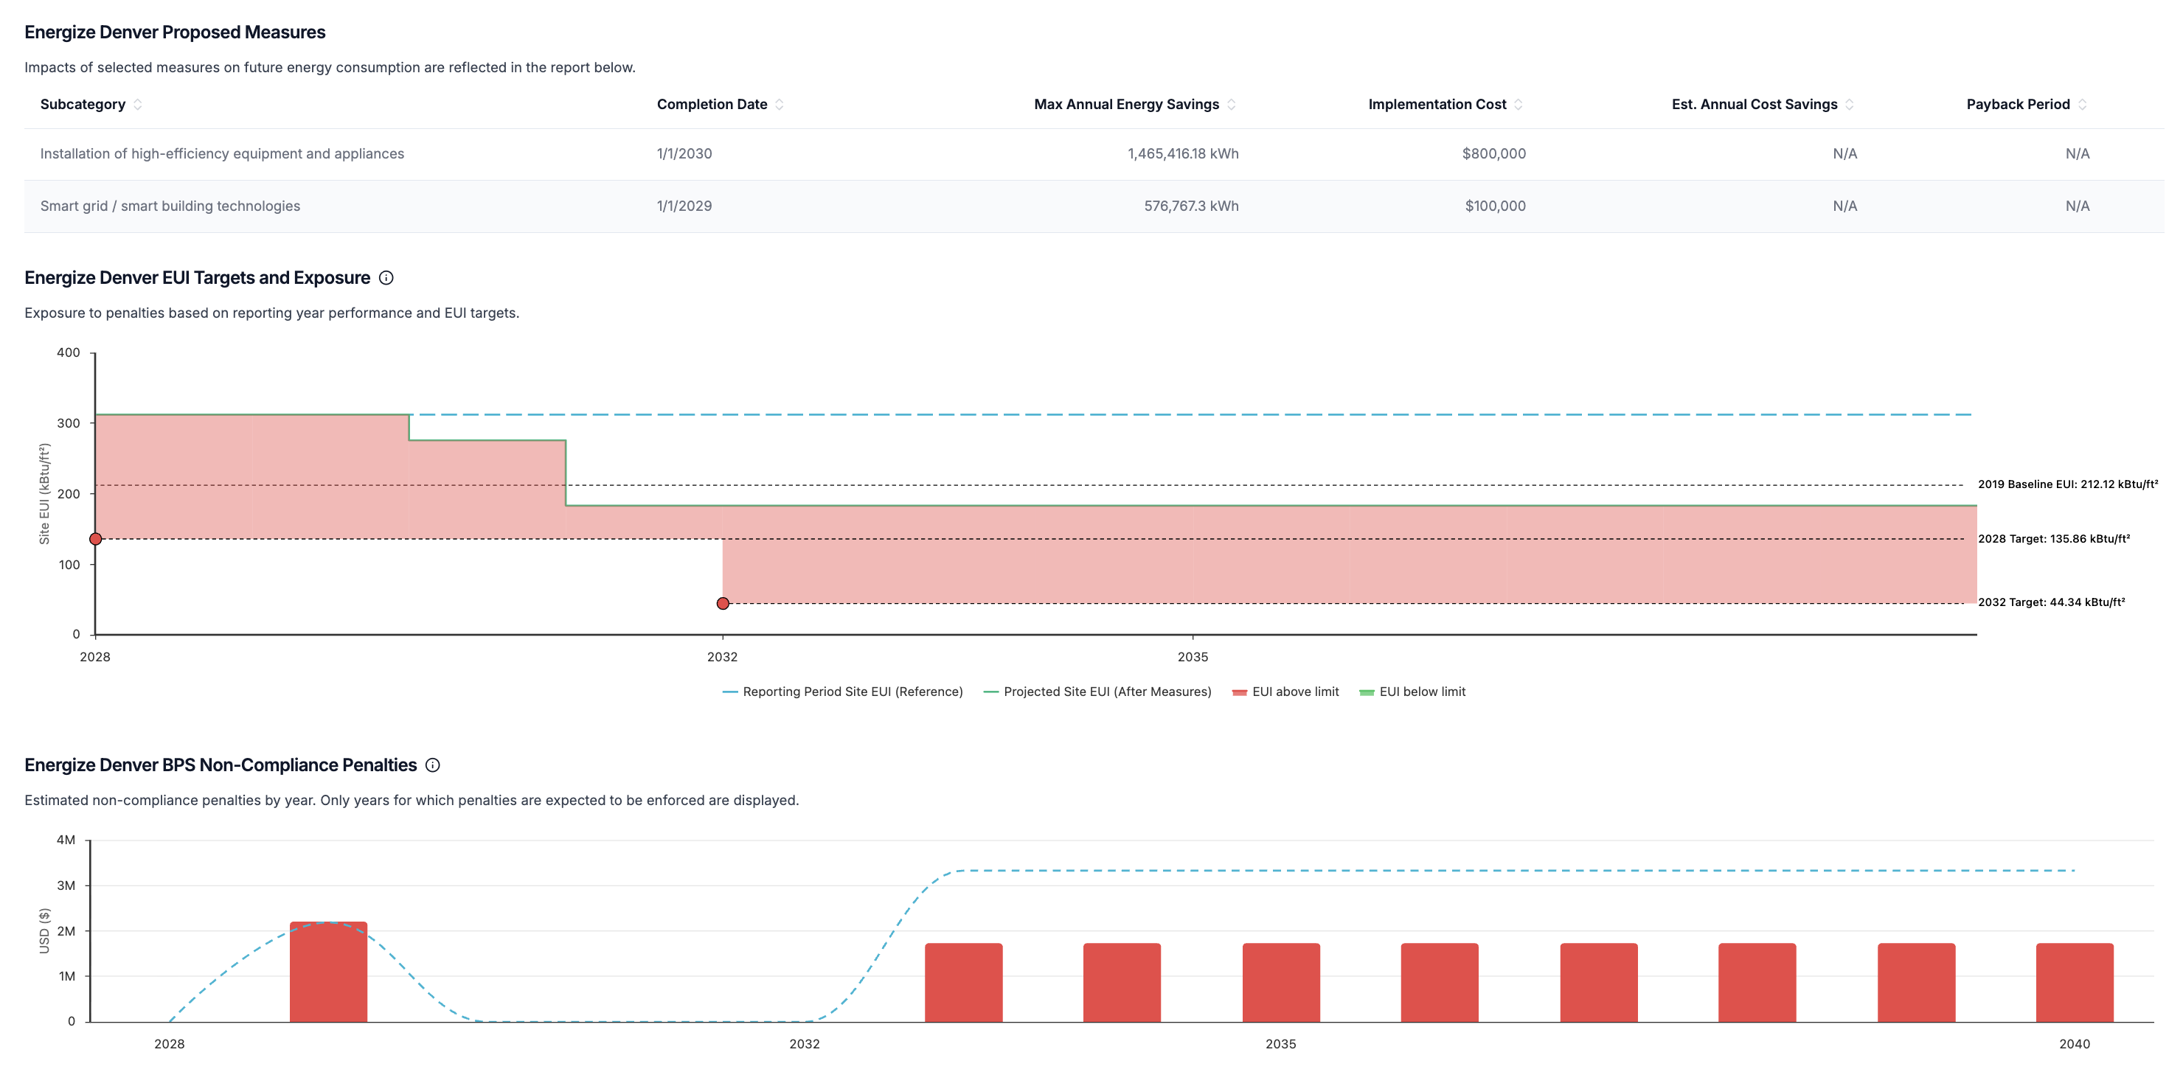
Task: Click sort icon next to Subcategory header
Action: pyautogui.click(x=137, y=104)
